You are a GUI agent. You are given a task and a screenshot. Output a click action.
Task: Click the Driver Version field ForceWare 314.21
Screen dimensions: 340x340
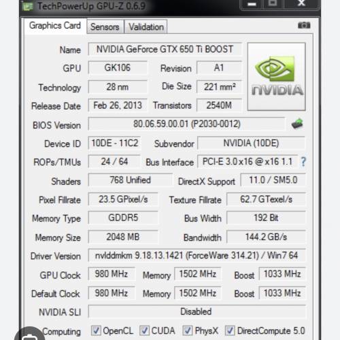[197, 256]
